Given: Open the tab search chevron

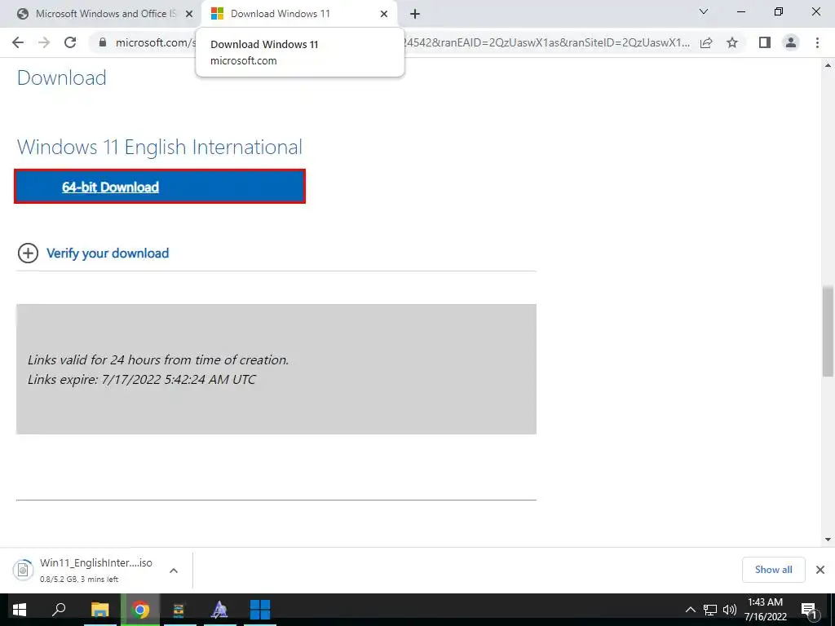Looking at the screenshot, I should pos(704,11).
